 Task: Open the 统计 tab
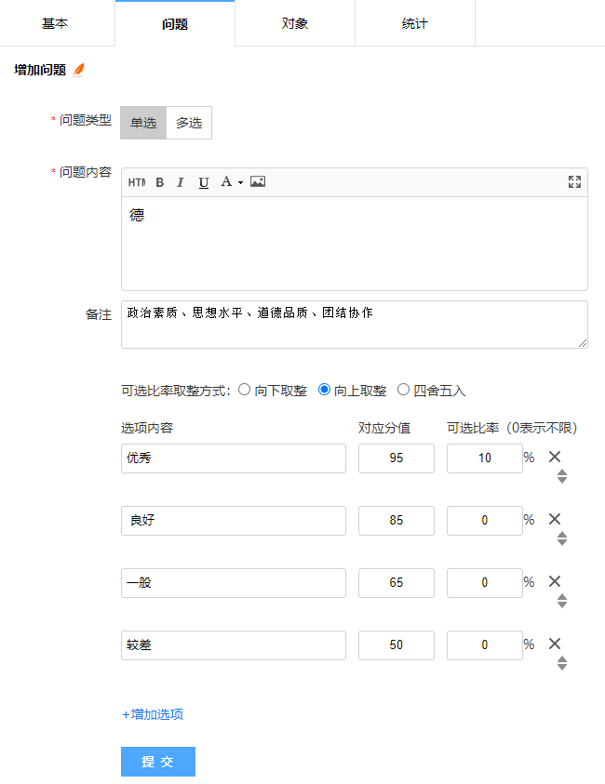(x=415, y=23)
